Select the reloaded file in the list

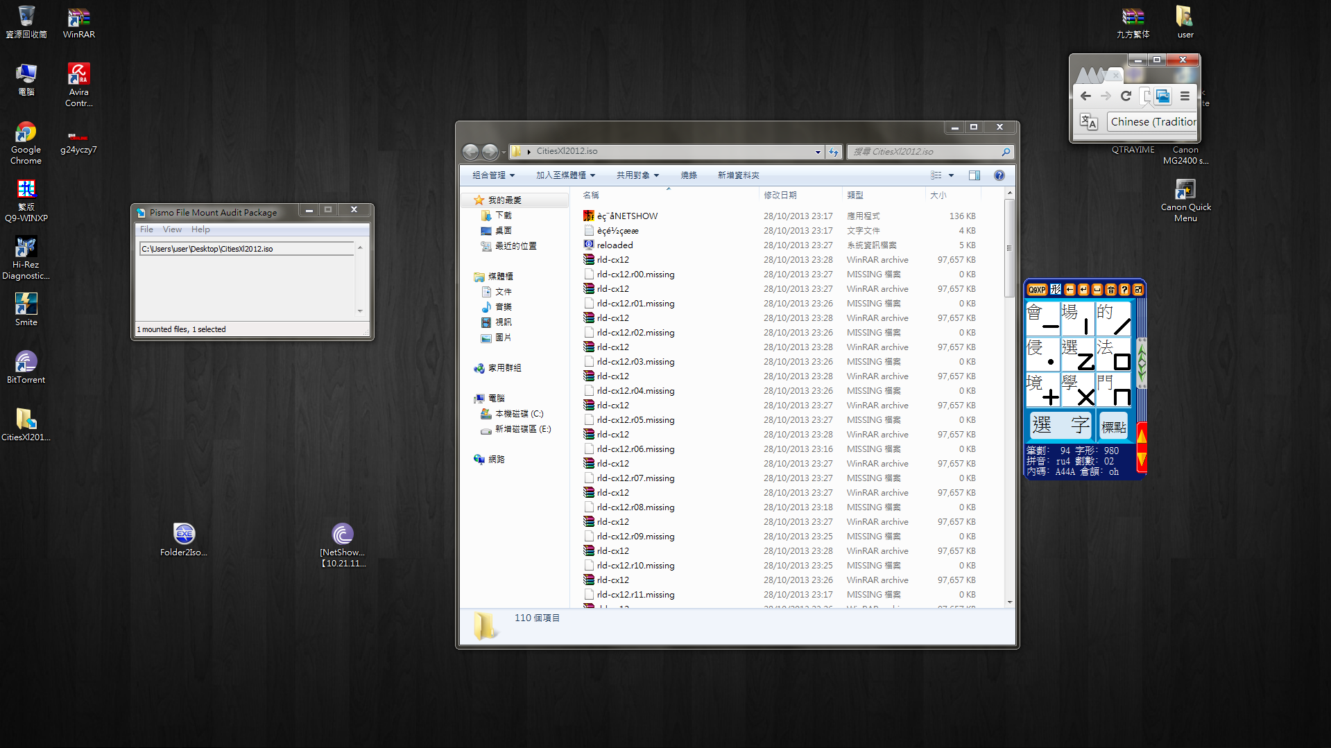coord(615,245)
